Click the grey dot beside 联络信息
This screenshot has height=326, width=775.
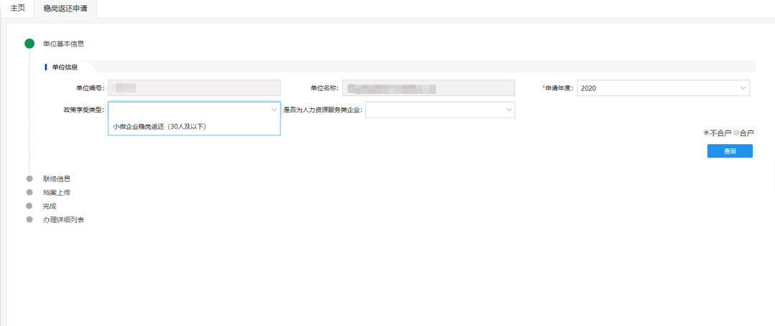29,178
